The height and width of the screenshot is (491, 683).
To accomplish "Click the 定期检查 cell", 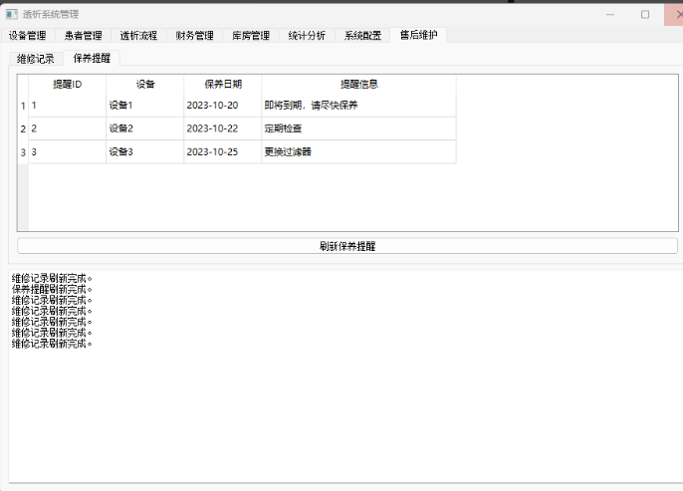I will tap(358, 128).
